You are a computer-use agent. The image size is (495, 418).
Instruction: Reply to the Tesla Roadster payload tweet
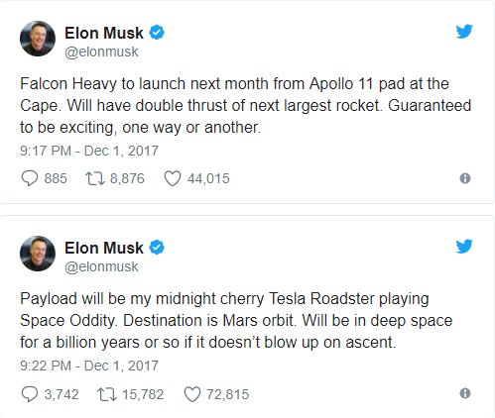tap(30, 394)
